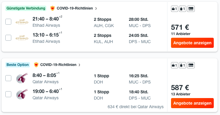220x115 pixels.
Task: Click the cabin bag icon in Etihad card
Action: coord(174,9)
